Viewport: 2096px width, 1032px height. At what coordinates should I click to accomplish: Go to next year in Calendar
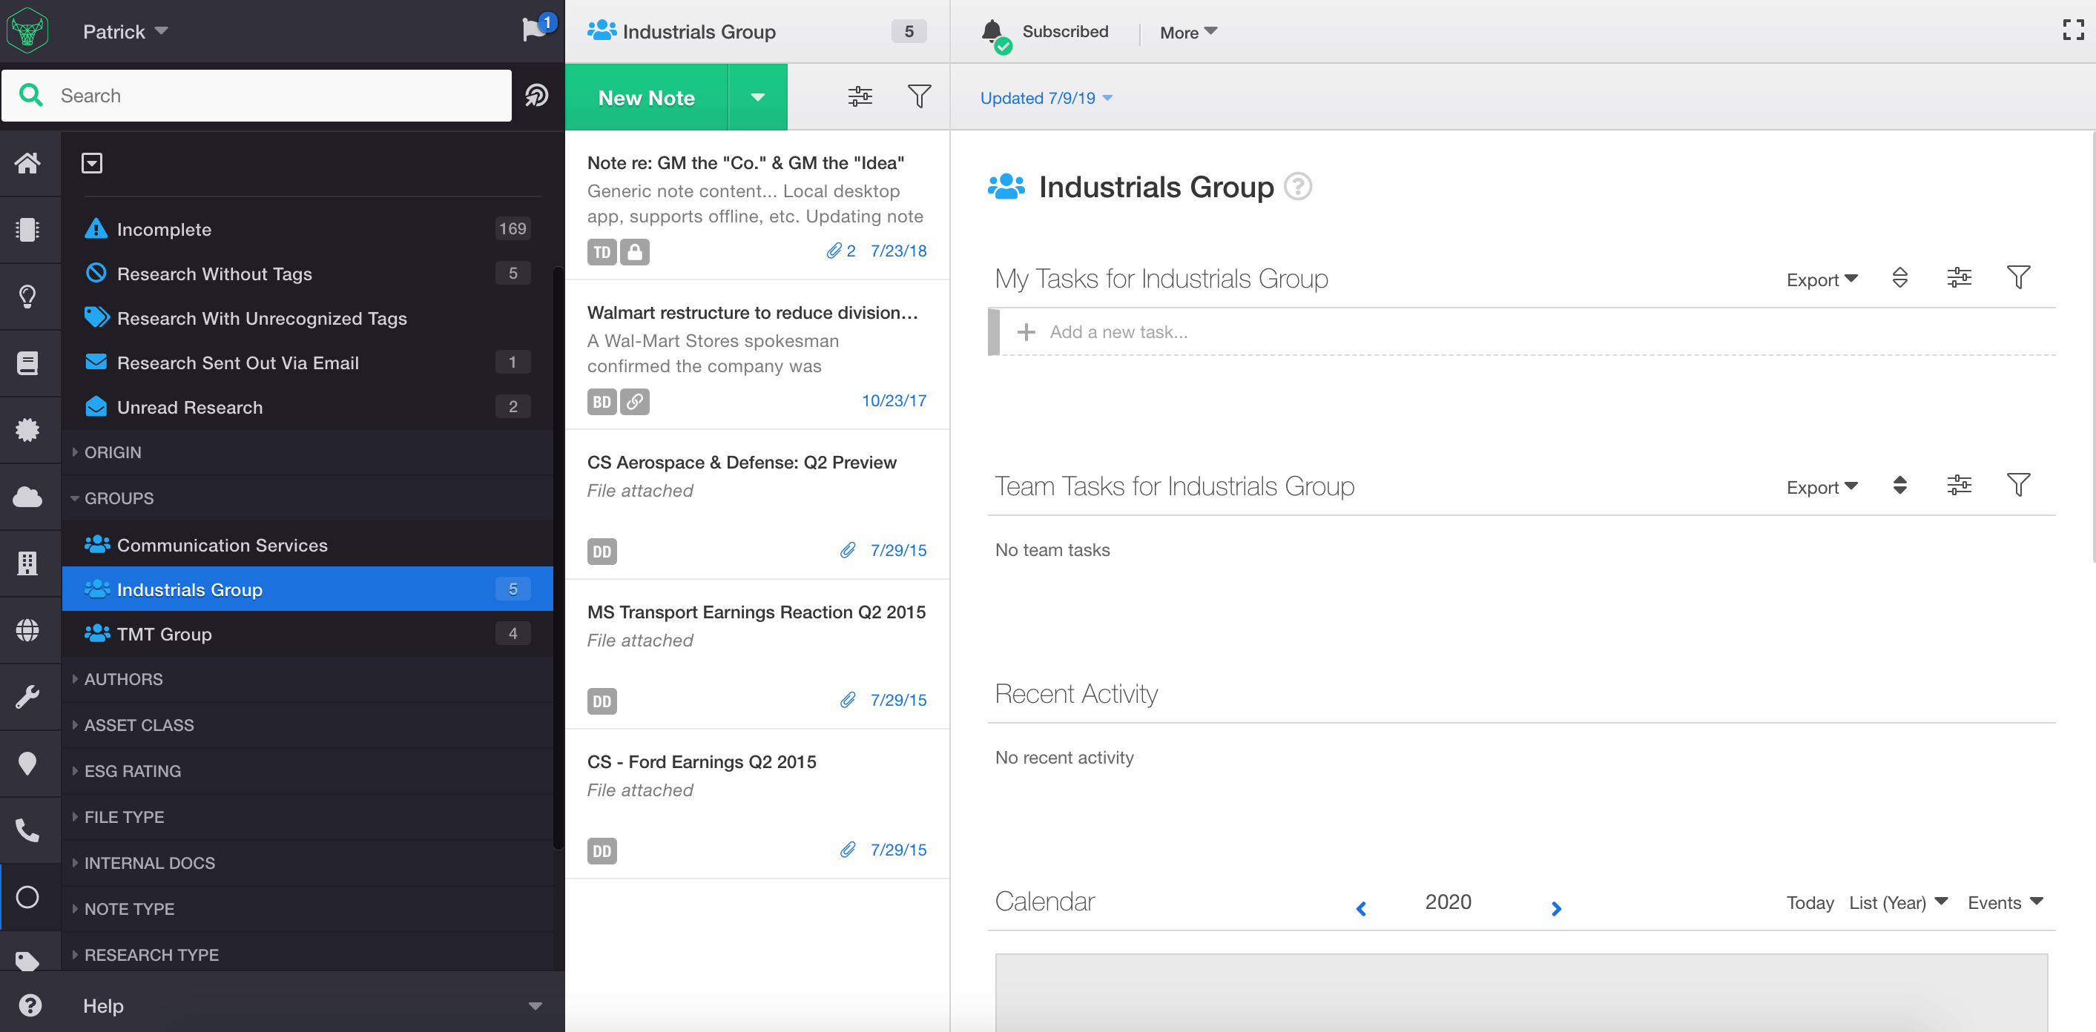click(x=1555, y=908)
